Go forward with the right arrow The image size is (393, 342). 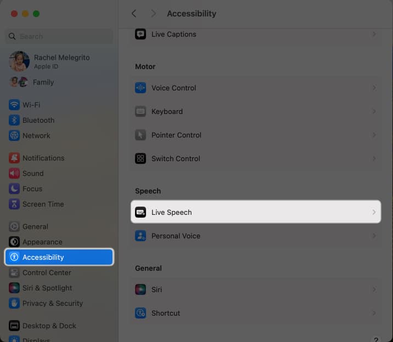pos(153,14)
